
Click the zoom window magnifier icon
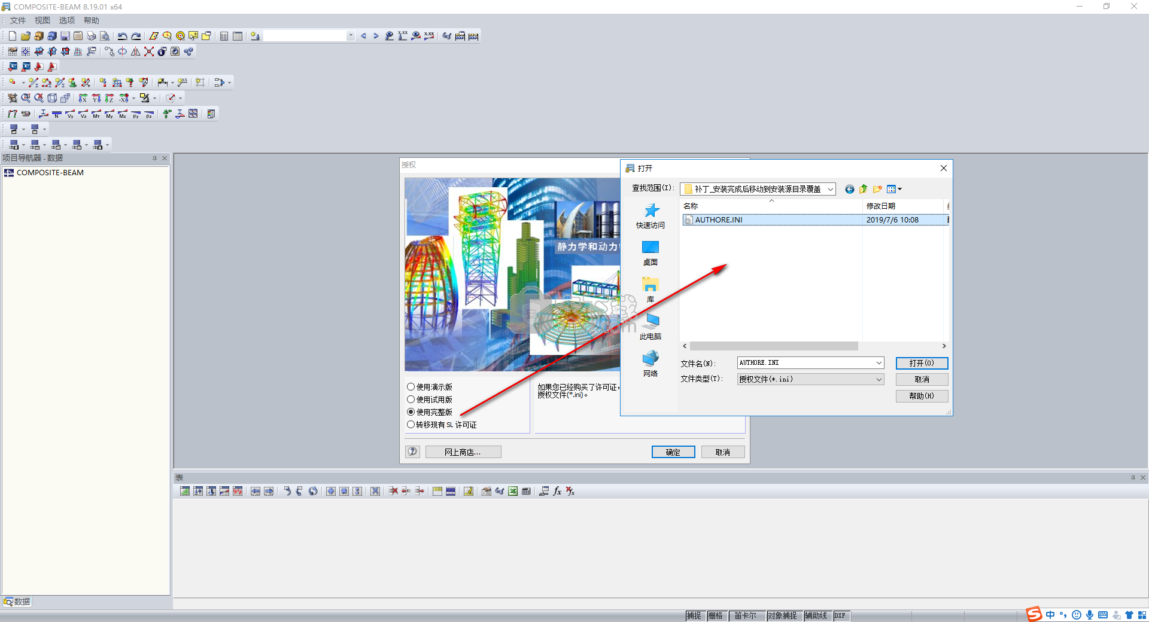coord(26,98)
